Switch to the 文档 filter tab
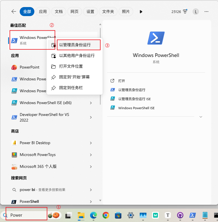Viewport: 218px width, 222px height. pos(59,12)
